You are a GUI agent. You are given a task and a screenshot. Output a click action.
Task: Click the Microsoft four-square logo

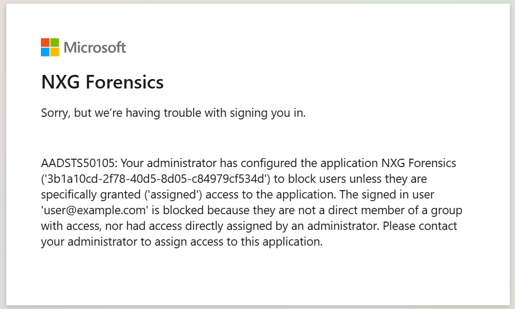pos(50,47)
